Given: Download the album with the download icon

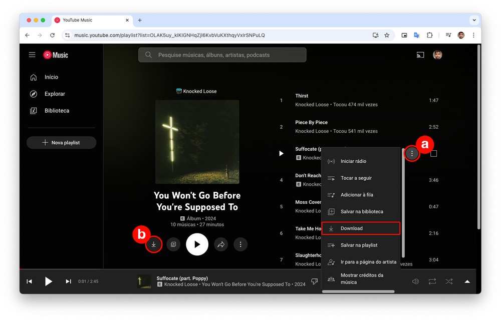Looking at the screenshot, I should click(x=154, y=244).
